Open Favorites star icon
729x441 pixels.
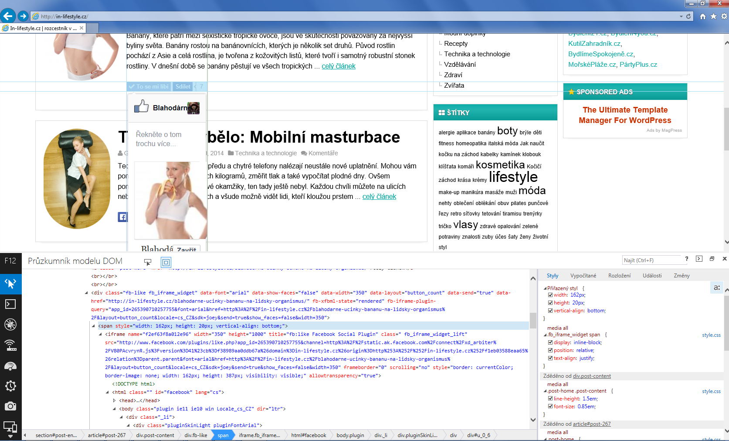pos(713,16)
